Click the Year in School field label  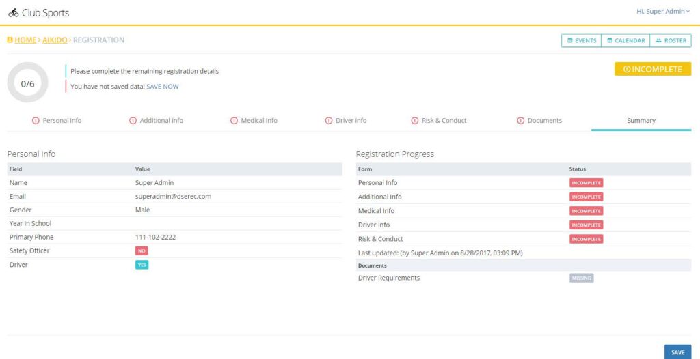click(x=30, y=223)
